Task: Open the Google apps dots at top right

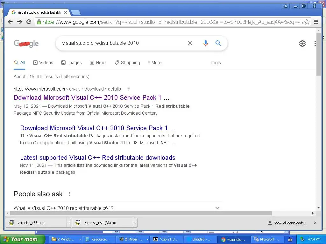Action: click(x=315, y=43)
